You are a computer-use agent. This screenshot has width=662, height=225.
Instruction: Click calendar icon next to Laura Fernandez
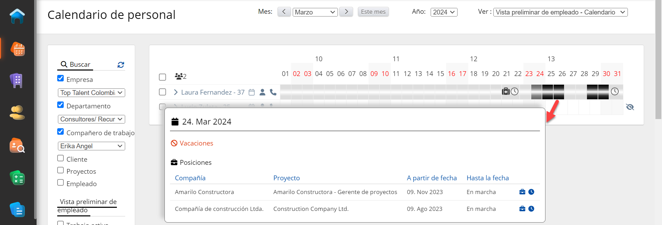click(x=252, y=92)
